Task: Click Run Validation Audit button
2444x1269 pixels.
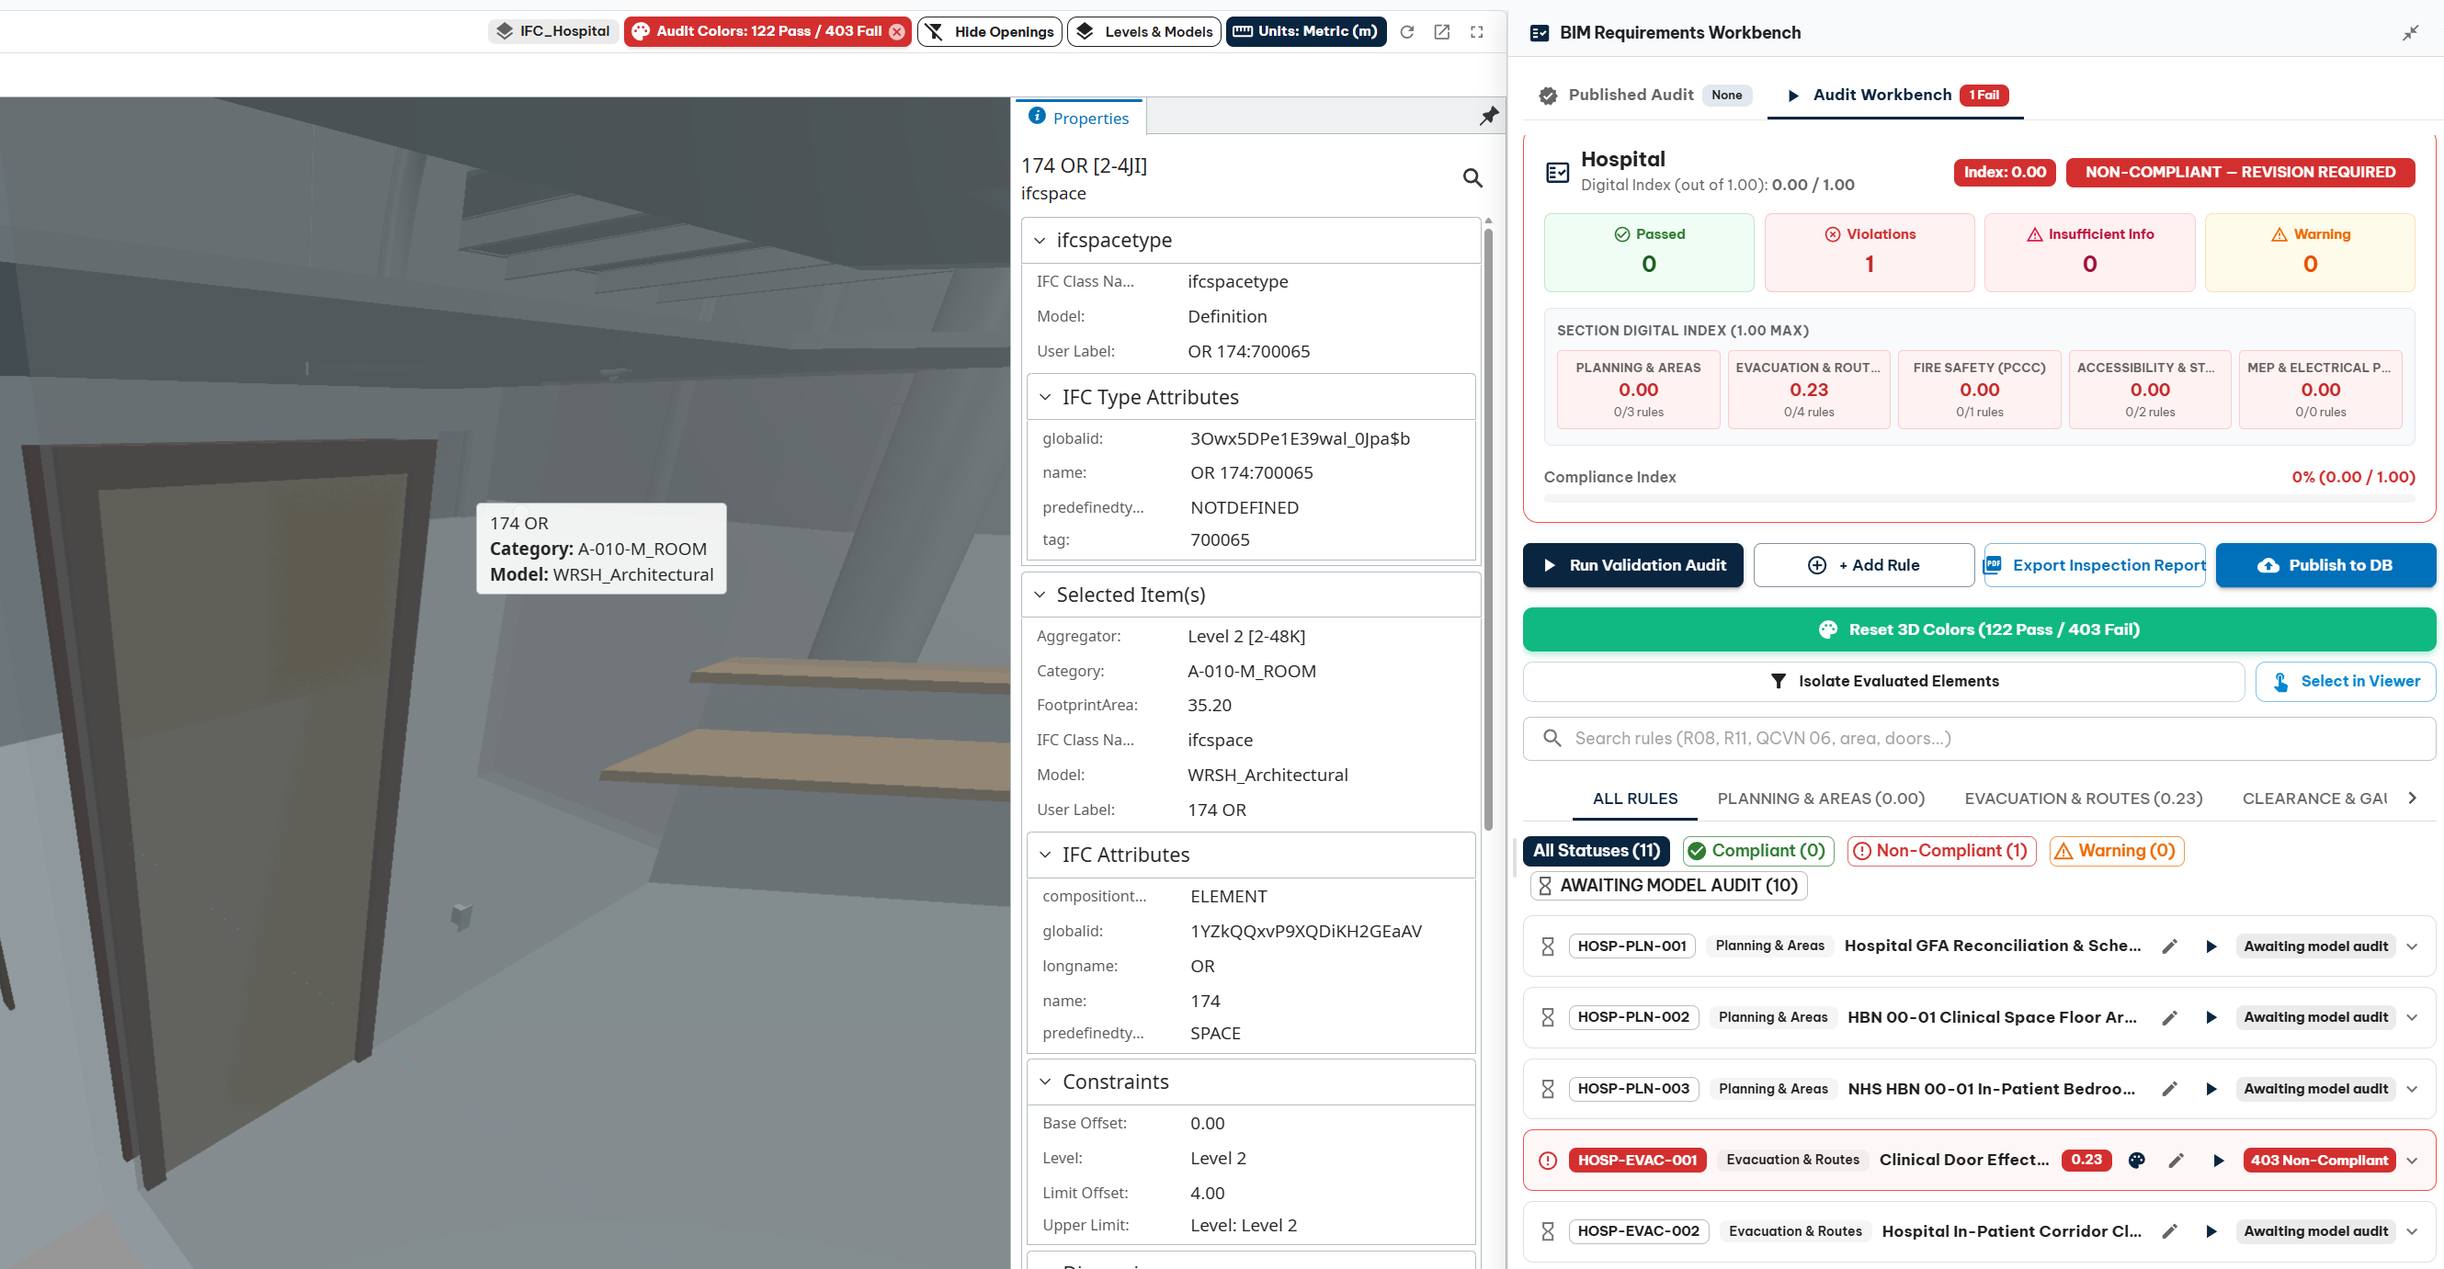Action: 1632,565
